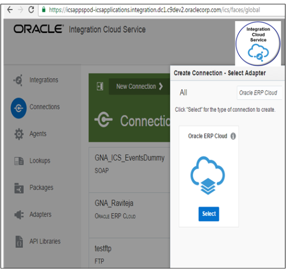This screenshot has width=286, height=269.
Task: Click the blue Connections sidebar icon
Action: click(19, 108)
